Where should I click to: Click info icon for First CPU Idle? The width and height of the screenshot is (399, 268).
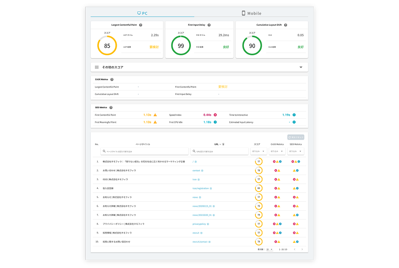pyautogui.click(x=215, y=122)
